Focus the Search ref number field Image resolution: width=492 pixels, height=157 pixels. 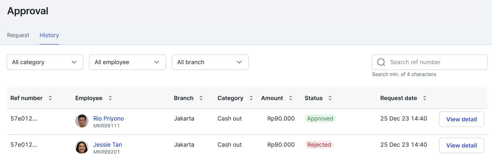coord(430,62)
